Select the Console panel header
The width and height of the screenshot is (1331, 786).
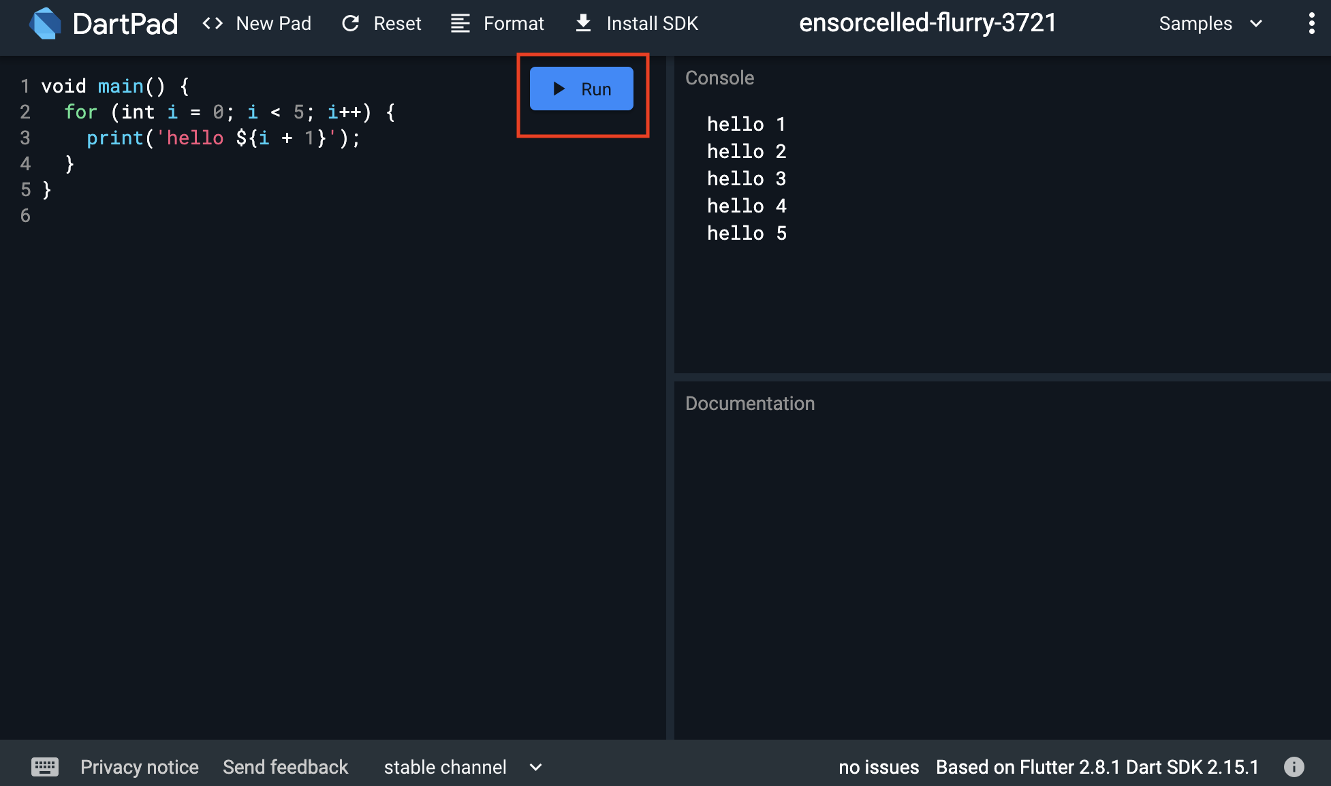[x=719, y=78]
